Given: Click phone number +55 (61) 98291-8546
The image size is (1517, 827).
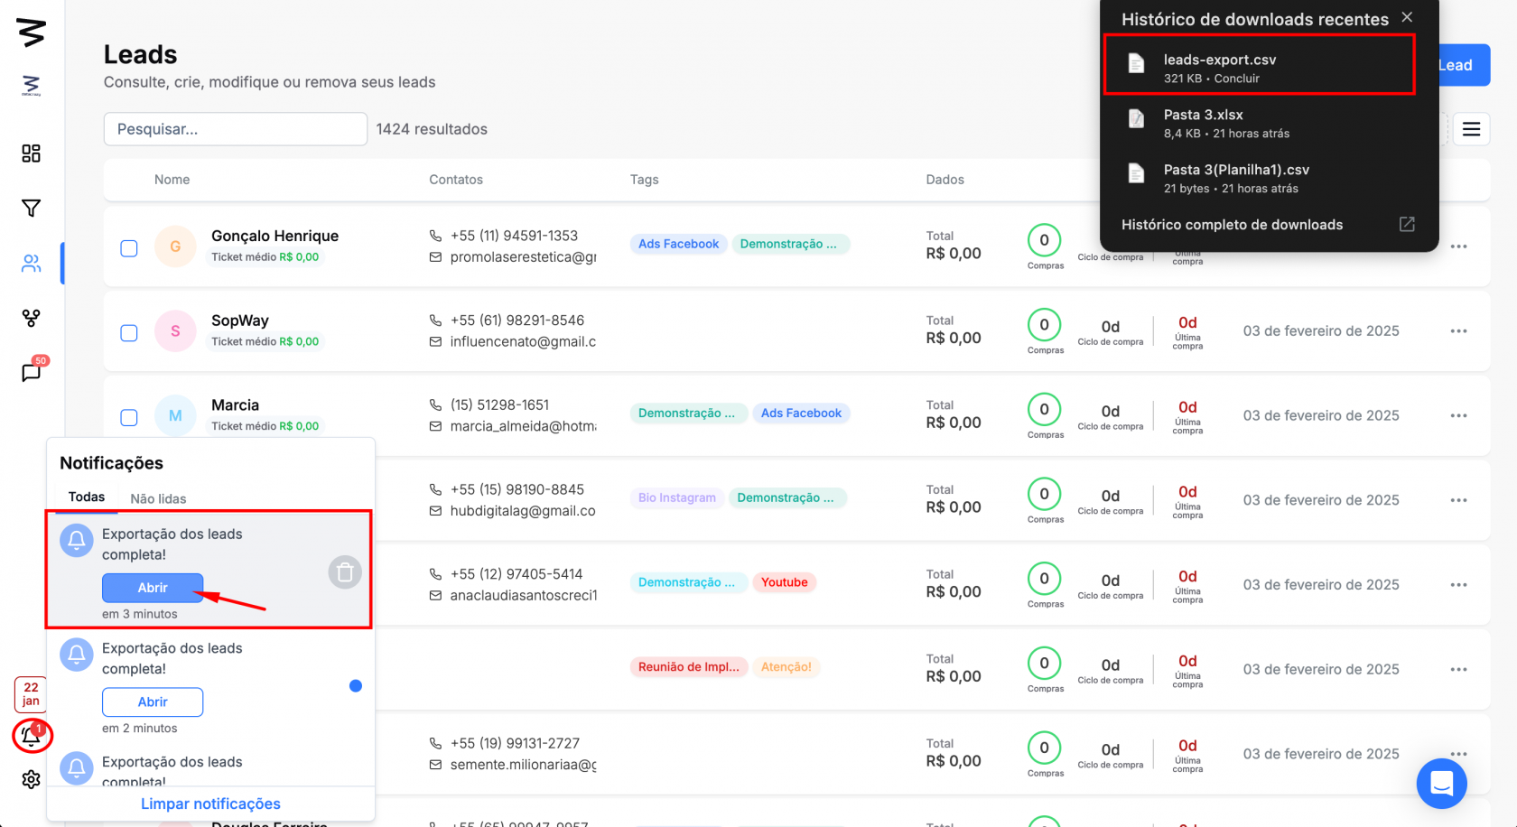Looking at the screenshot, I should tap(517, 321).
